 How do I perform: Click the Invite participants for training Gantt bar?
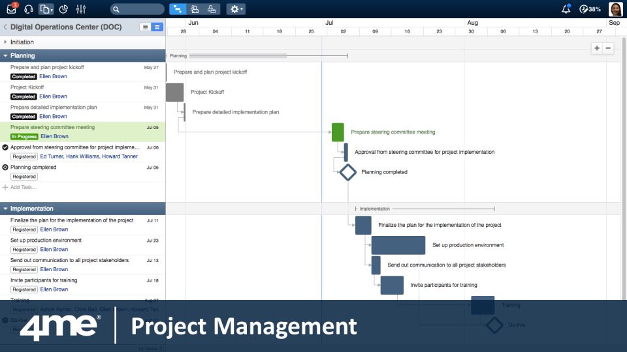pos(392,285)
